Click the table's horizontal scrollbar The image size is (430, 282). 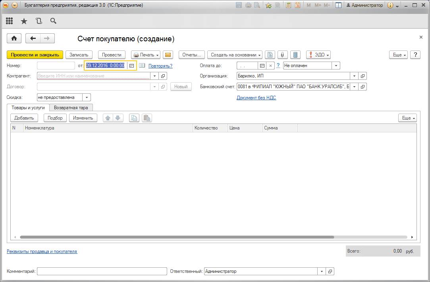coord(177,237)
